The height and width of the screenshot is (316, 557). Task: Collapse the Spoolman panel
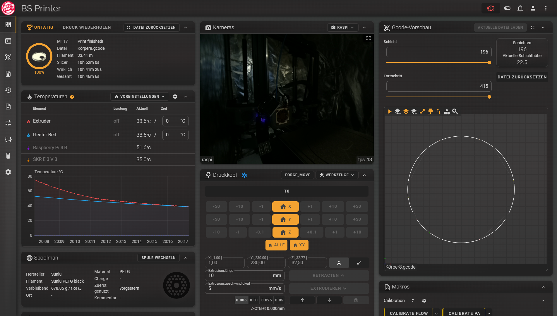tap(186, 258)
